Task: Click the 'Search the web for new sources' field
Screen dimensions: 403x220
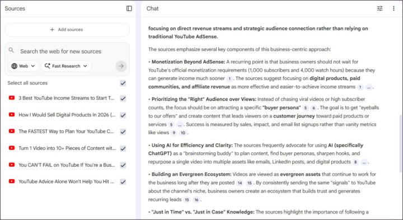Action: pos(60,51)
